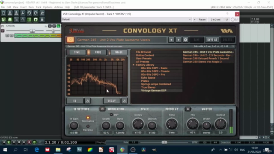274x154 pixels.
Task: Click the 2 in 2 out routing button
Action: [215, 20]
